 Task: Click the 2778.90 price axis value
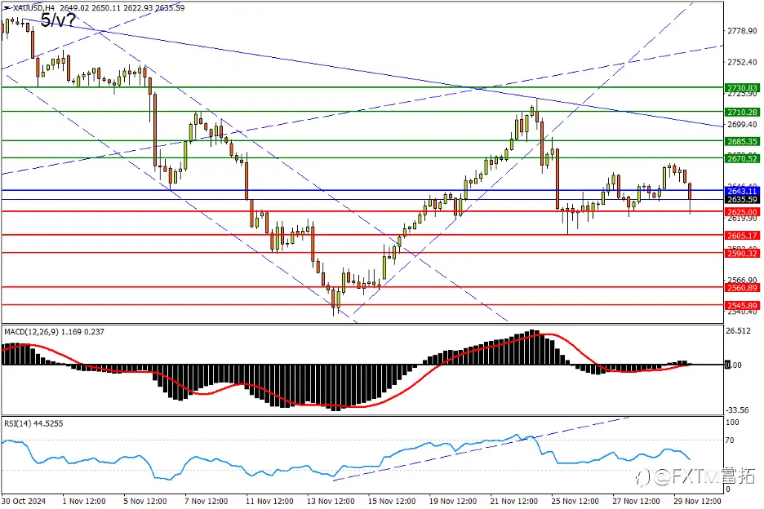pyautogui.click(x=742, y=31)
